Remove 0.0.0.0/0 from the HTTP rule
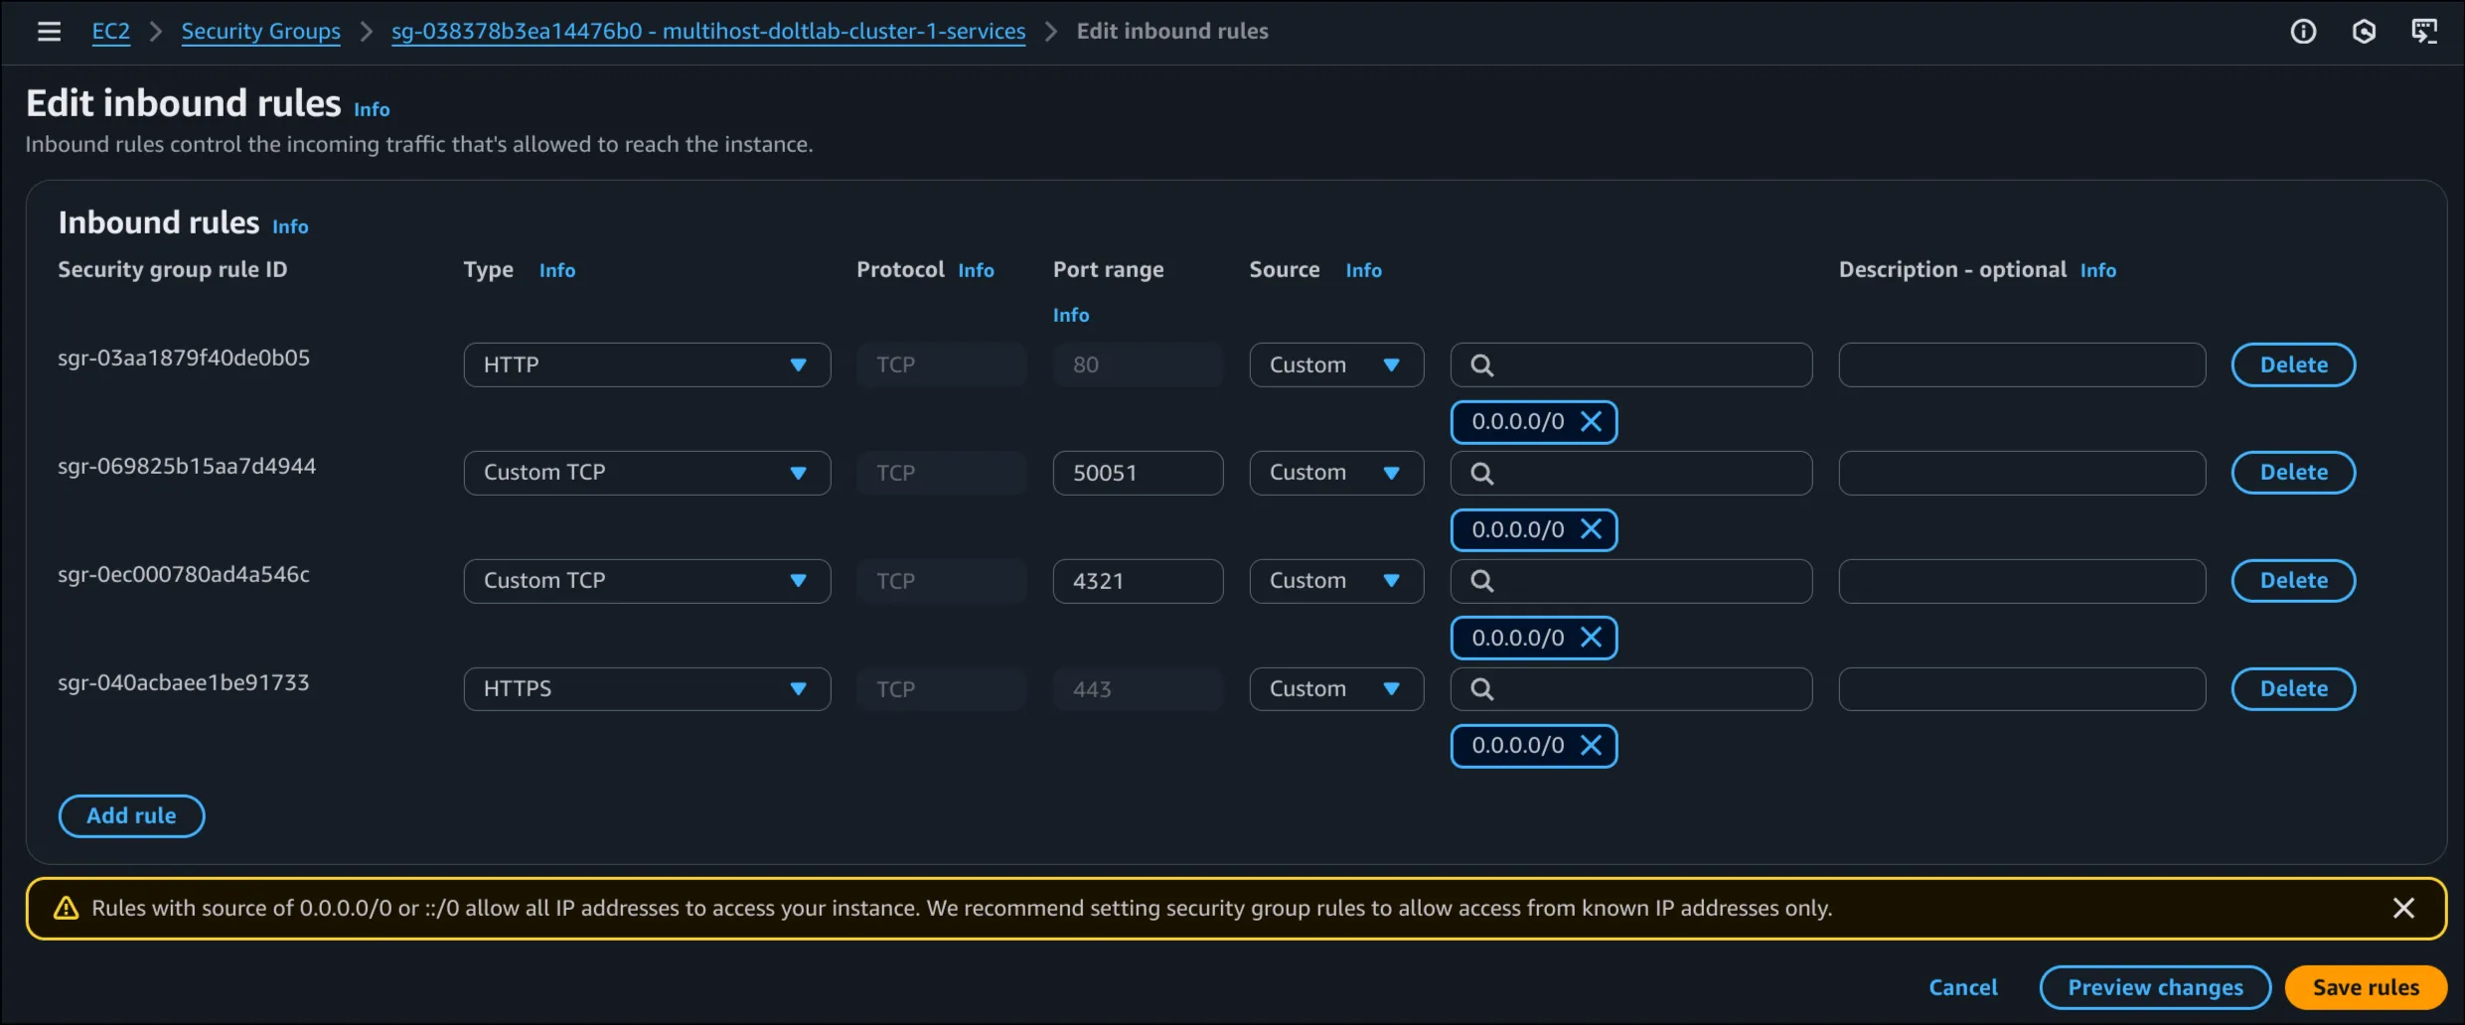The image size is (2465, 1025). coord(1591,422)
